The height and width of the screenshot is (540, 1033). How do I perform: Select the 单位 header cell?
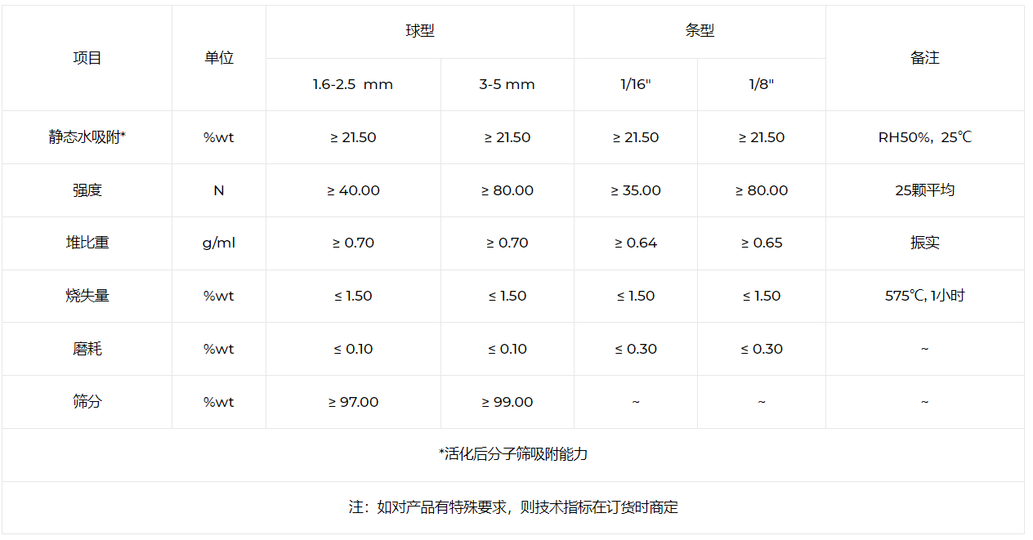(218, 58)
